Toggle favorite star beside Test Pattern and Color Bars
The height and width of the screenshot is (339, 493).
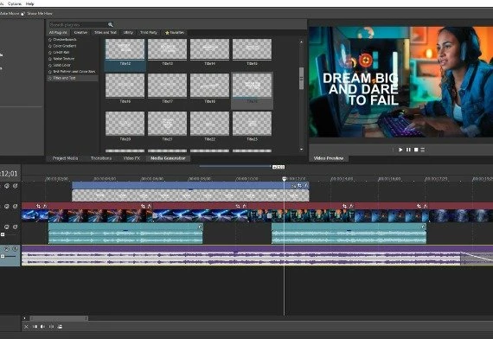50,72
